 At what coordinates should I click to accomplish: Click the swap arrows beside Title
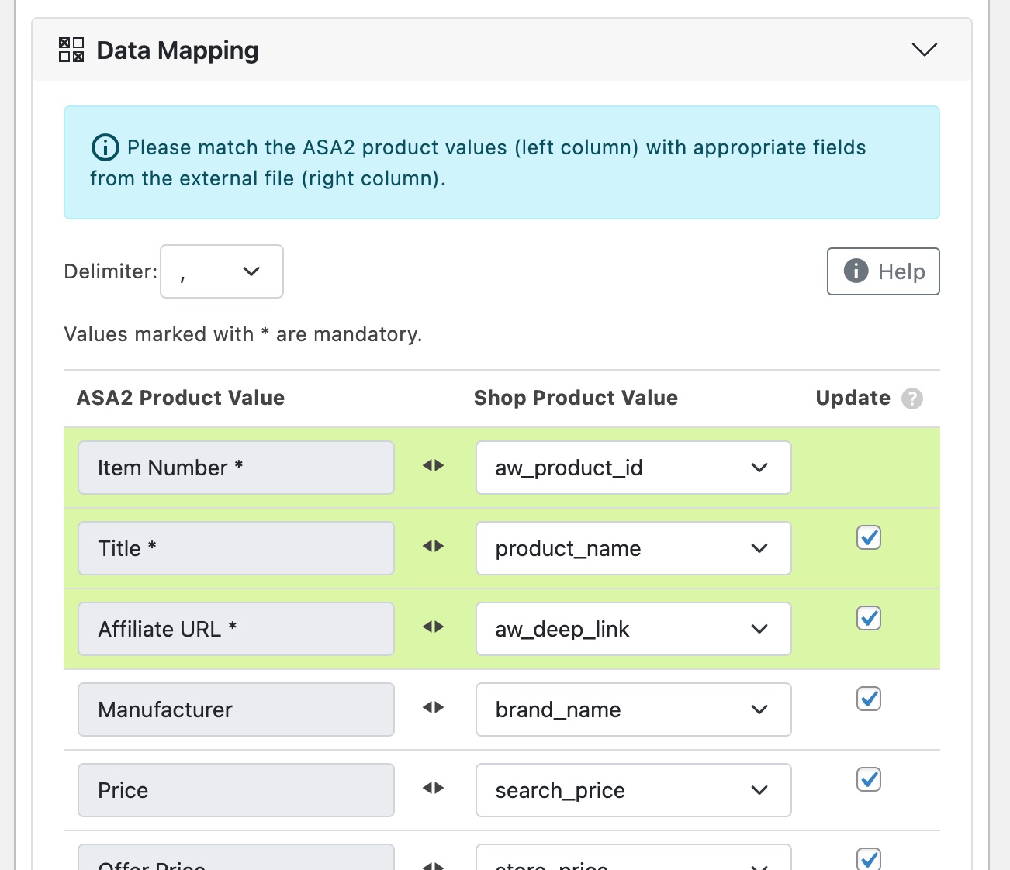pos(433,546)
